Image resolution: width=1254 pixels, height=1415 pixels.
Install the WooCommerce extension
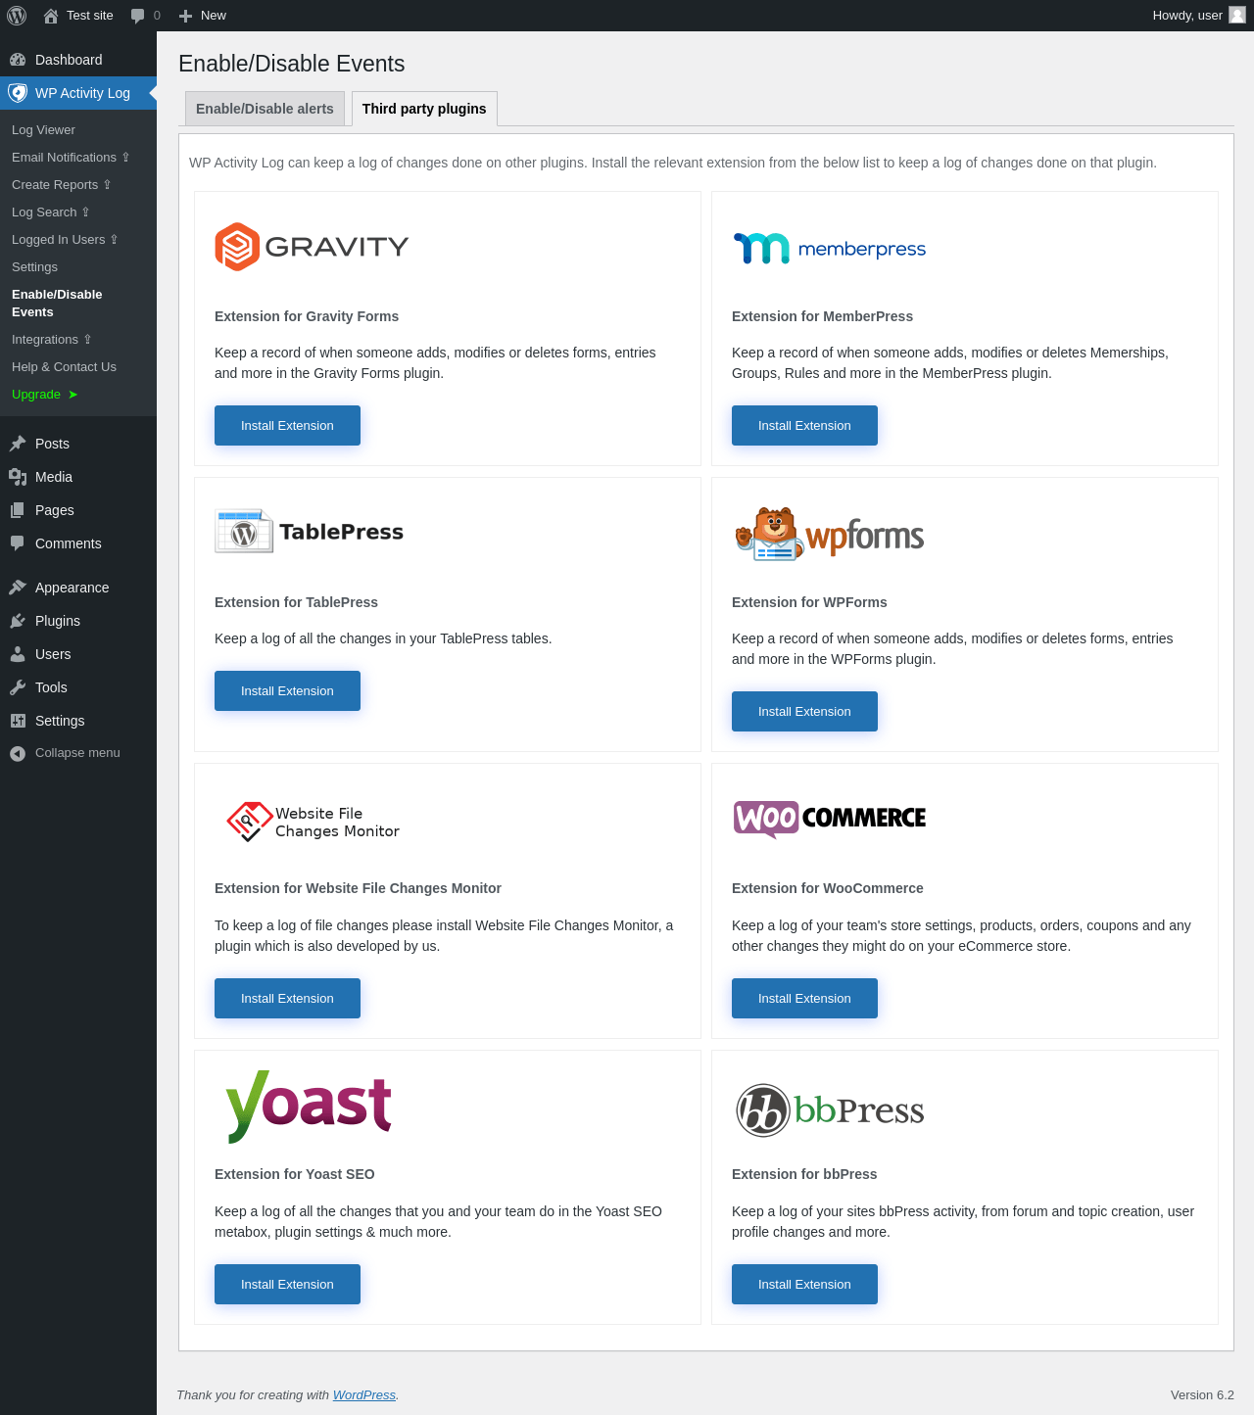(x=804, y=999)
